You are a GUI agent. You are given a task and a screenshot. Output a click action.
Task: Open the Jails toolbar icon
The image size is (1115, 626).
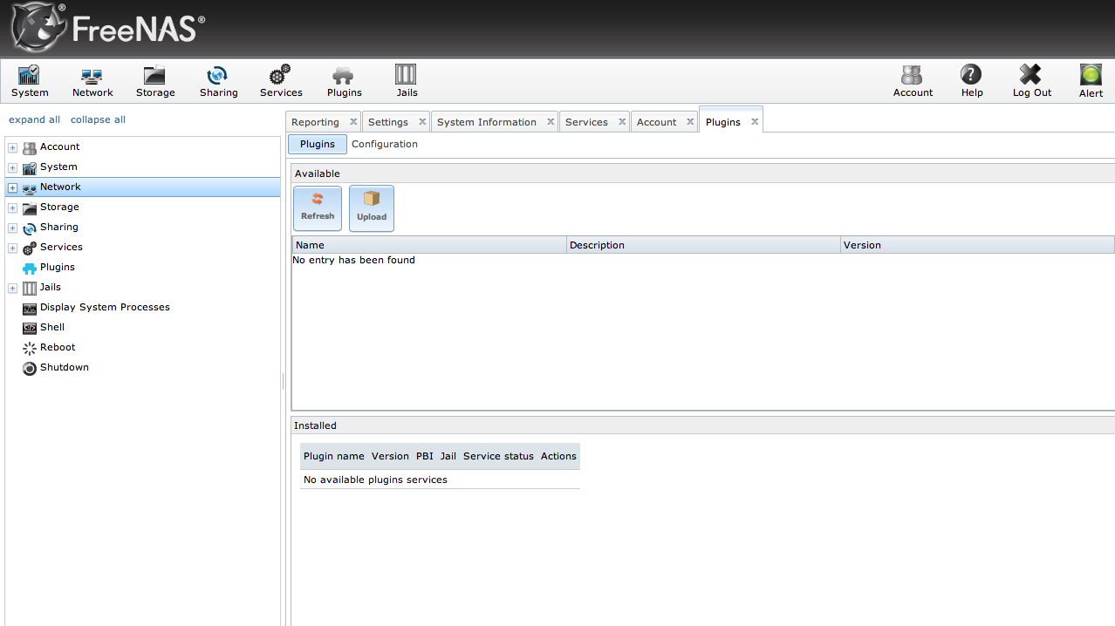click(x=407, y=81)
